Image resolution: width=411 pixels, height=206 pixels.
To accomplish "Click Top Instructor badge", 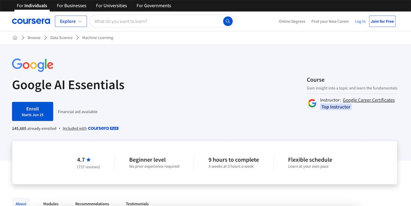I will click(x=336, y=107).
